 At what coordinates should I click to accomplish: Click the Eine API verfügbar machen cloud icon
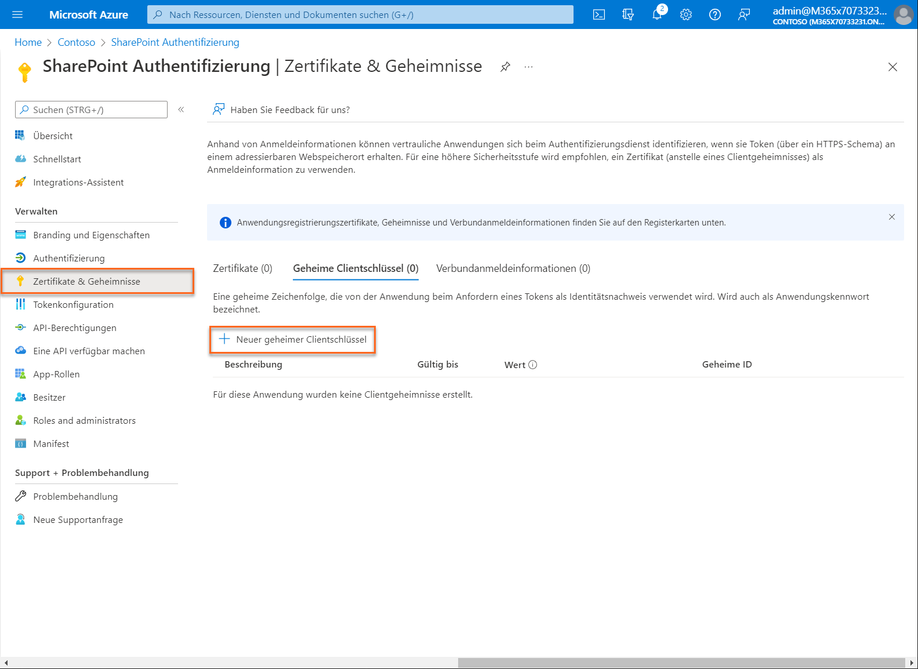pyautogui.click(x=20, y=351)
